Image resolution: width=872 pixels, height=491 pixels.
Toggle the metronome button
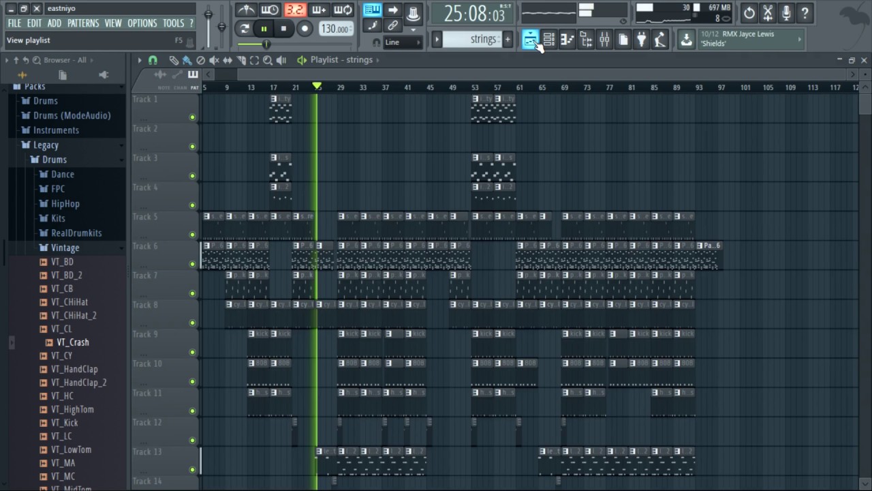click(246, 10)
